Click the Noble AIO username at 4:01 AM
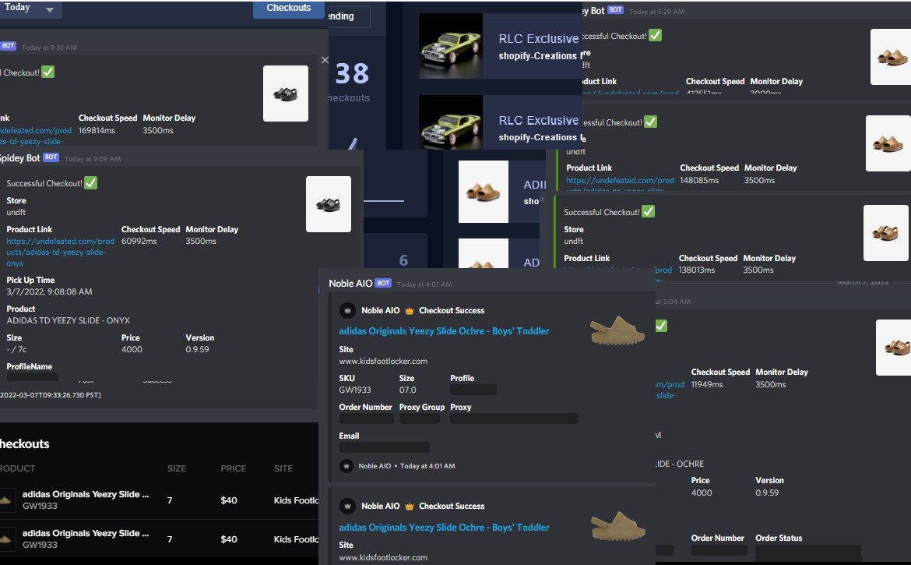Screen dimensions: 911x565 (x=350, y=284)
